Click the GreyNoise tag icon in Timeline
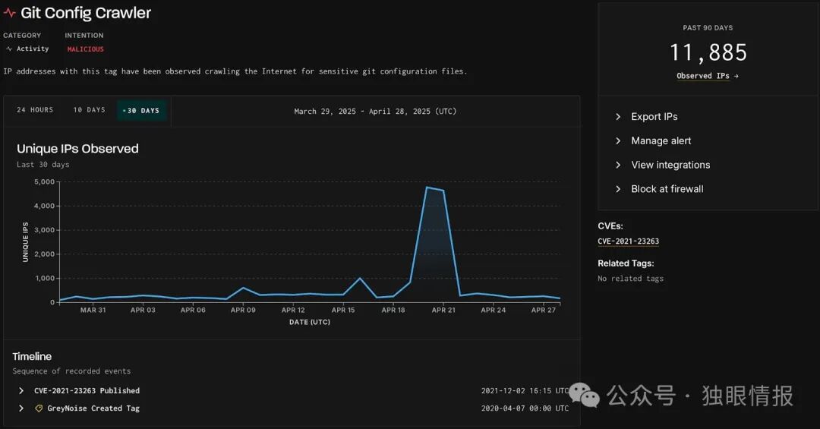This screenshot has width=820, height=429. click(x=39, y=408)
